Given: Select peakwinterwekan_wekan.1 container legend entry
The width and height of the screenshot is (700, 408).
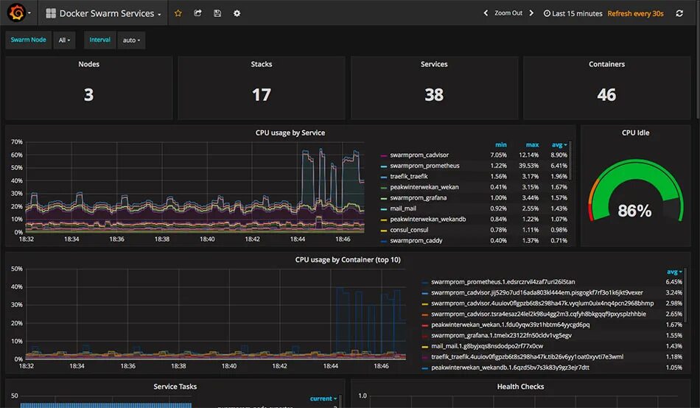Looking at the screenshot, I should tap(511, 325).
